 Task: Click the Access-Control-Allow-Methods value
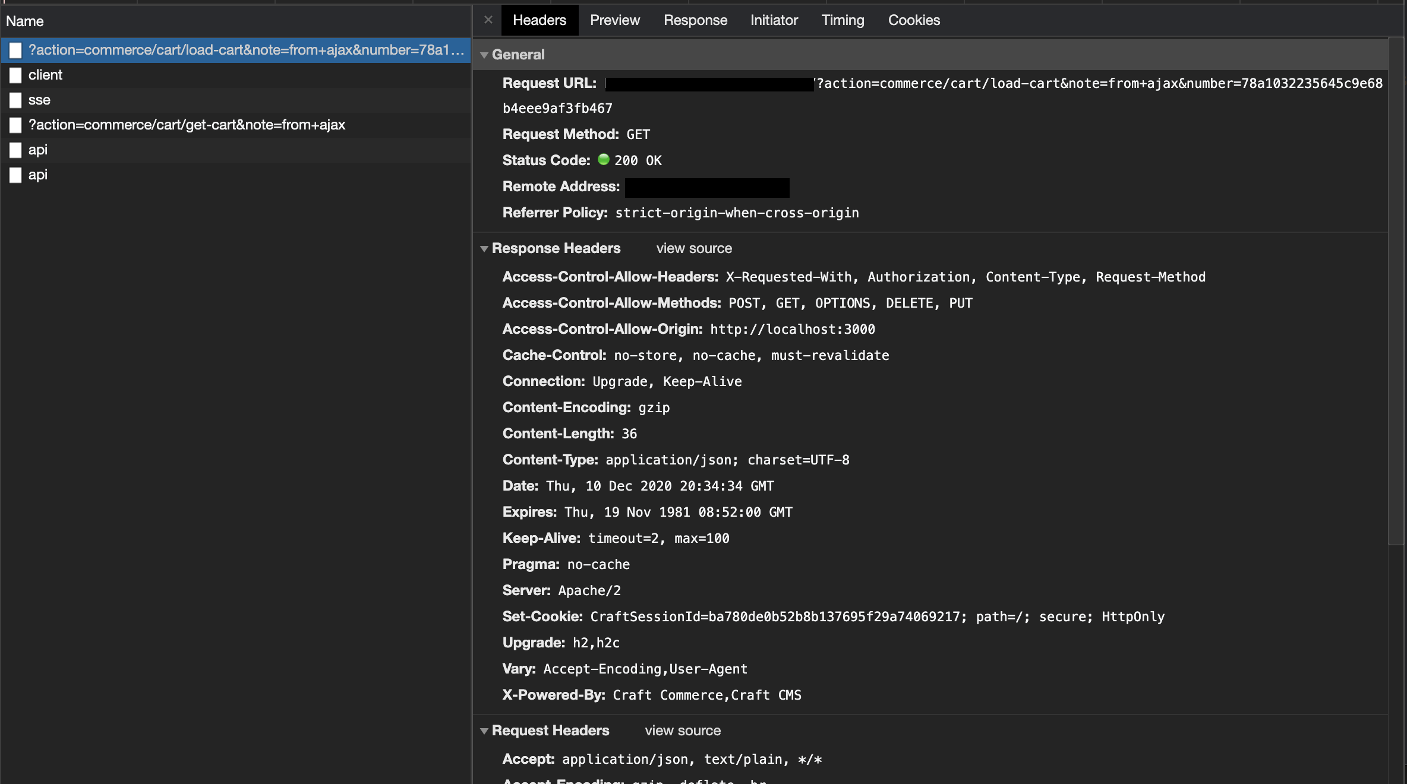[850, 303]
